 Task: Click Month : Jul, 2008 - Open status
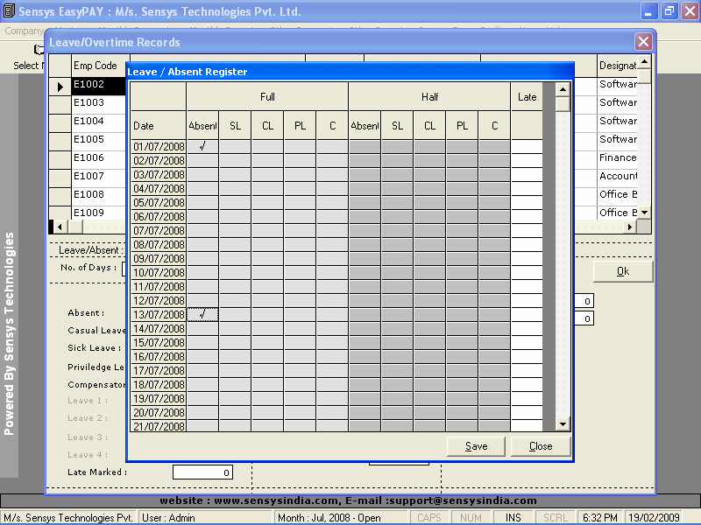click(x=341, y=518)
